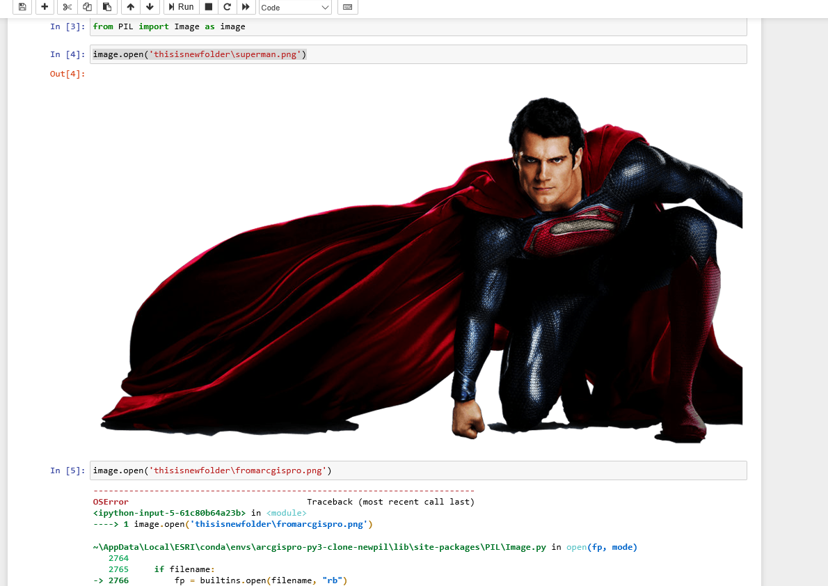
Task: Click the In [3]: prompt label
Action: 67,26
